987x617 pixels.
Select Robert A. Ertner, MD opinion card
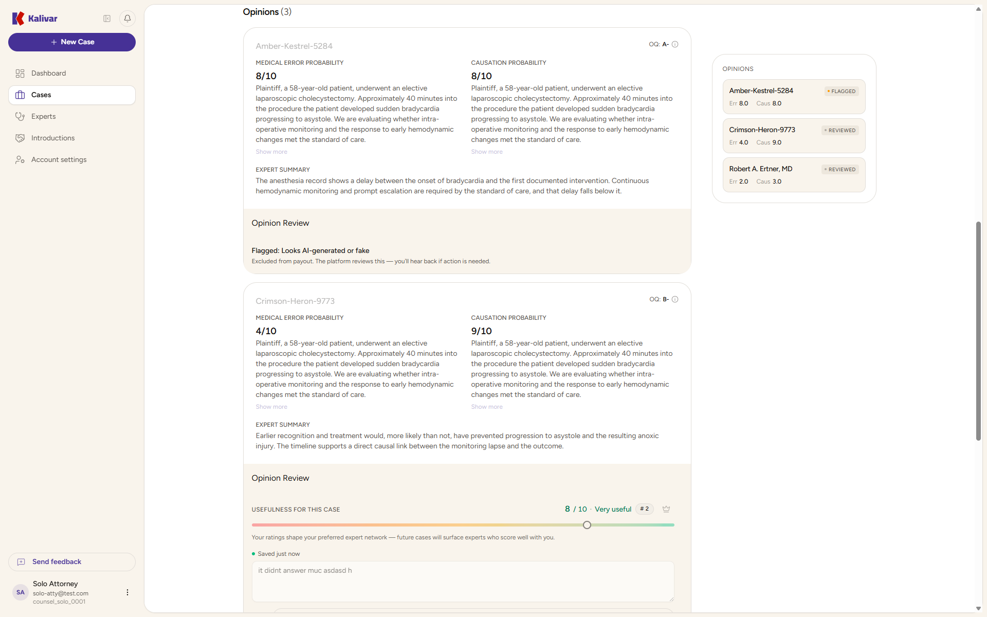[794, 175]
